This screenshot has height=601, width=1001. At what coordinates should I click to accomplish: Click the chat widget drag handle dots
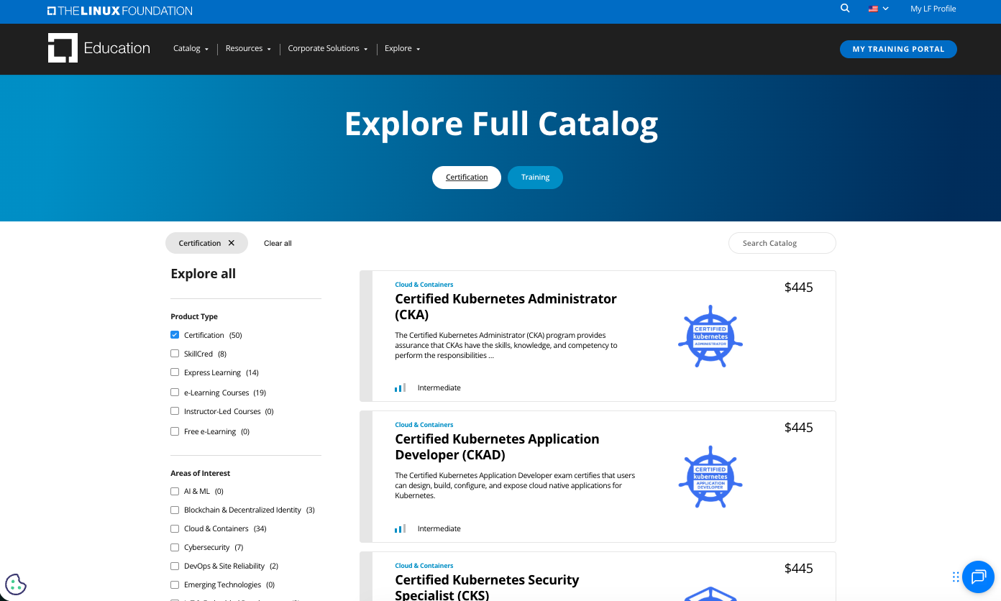tap(956, 577)
